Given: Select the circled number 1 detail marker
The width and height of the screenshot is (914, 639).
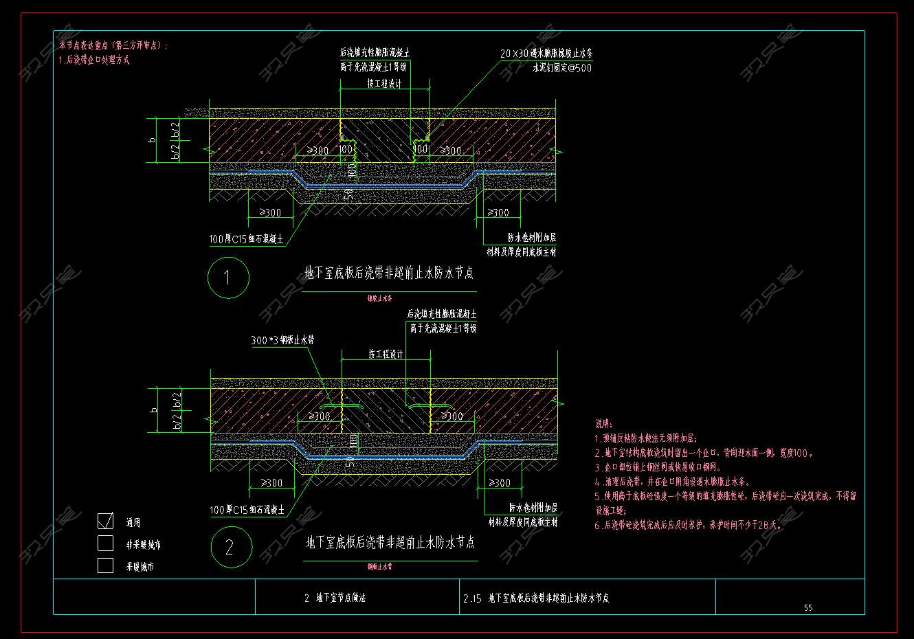Looking at the screenshot, I should (x=228, y=278).
